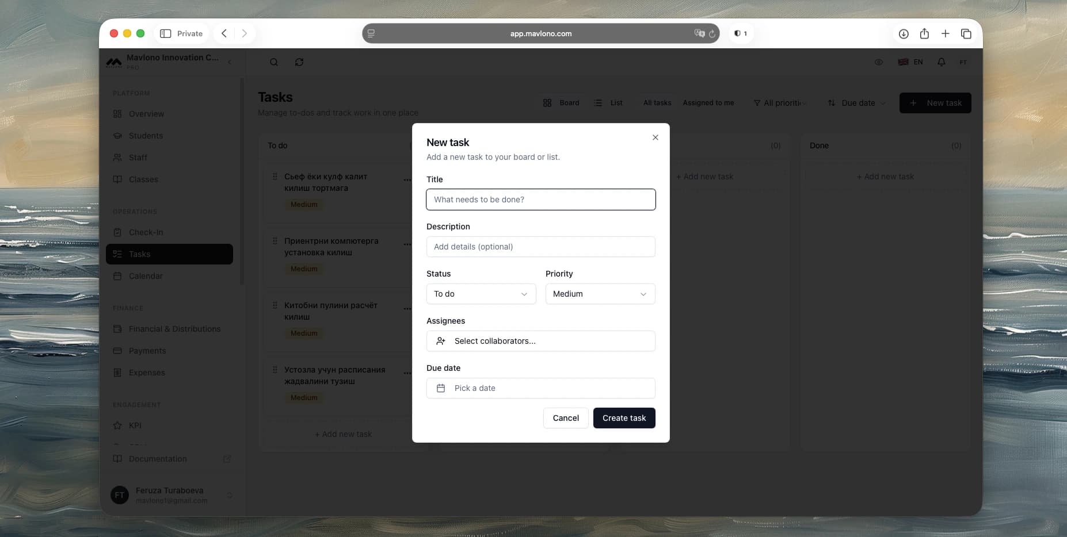Cancel the New task dialog
Screen dimensions: 1067x537
click(566, 418)
